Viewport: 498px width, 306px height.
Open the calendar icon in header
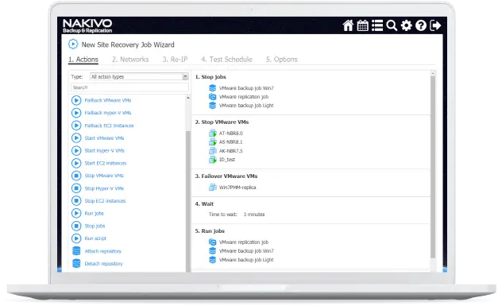pos(362,25)
